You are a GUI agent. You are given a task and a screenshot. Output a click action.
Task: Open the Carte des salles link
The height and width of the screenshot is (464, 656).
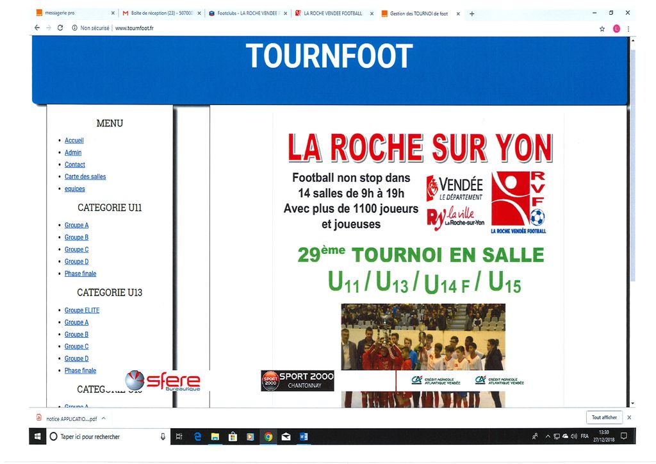click(x=85, y=177)
